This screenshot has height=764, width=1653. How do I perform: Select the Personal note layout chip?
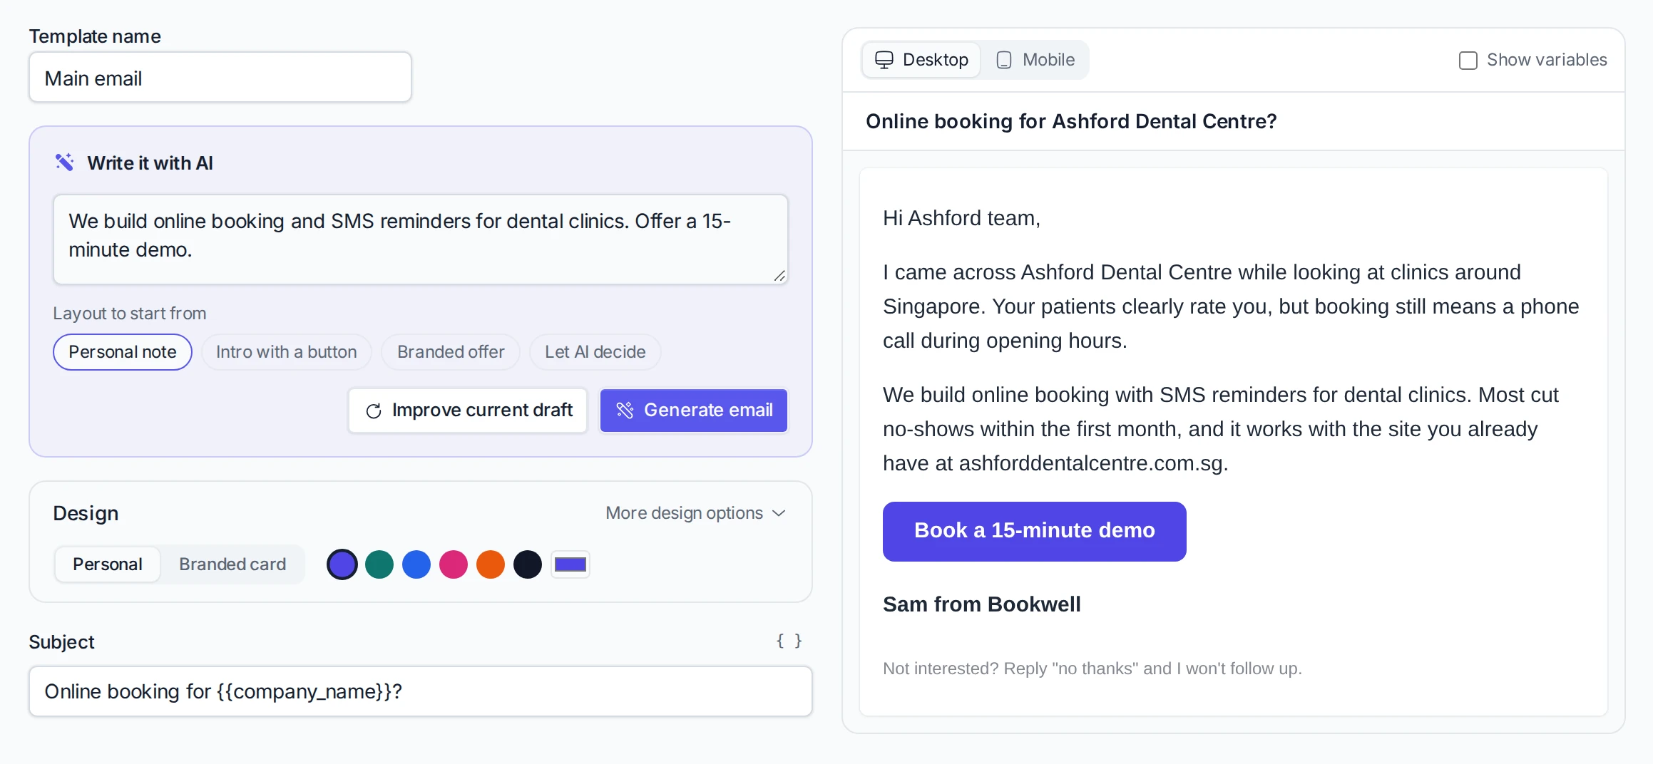pyautogui.click(x=123, y=352)
